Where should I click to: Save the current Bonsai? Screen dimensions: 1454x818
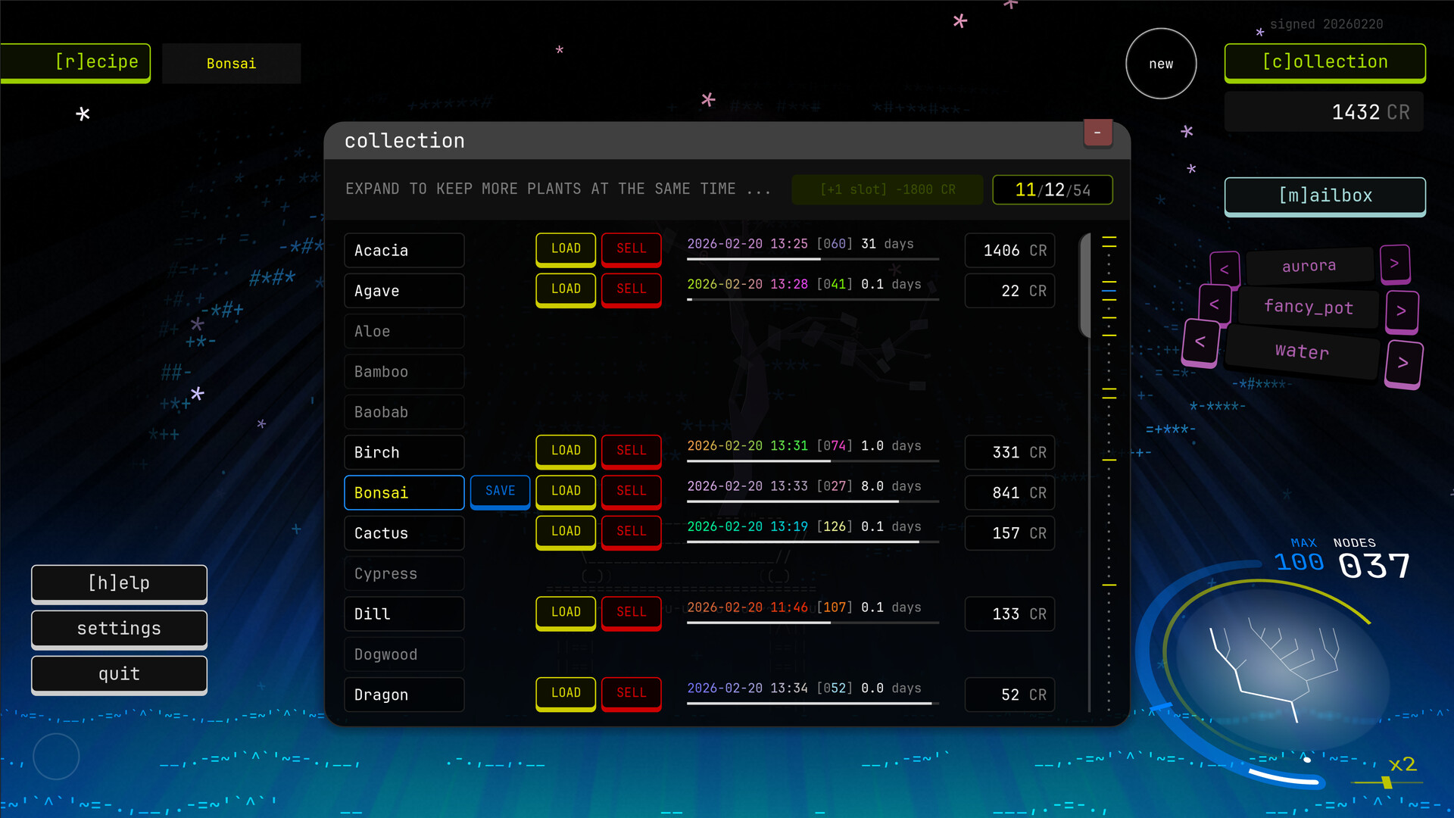tap(500, 492)
